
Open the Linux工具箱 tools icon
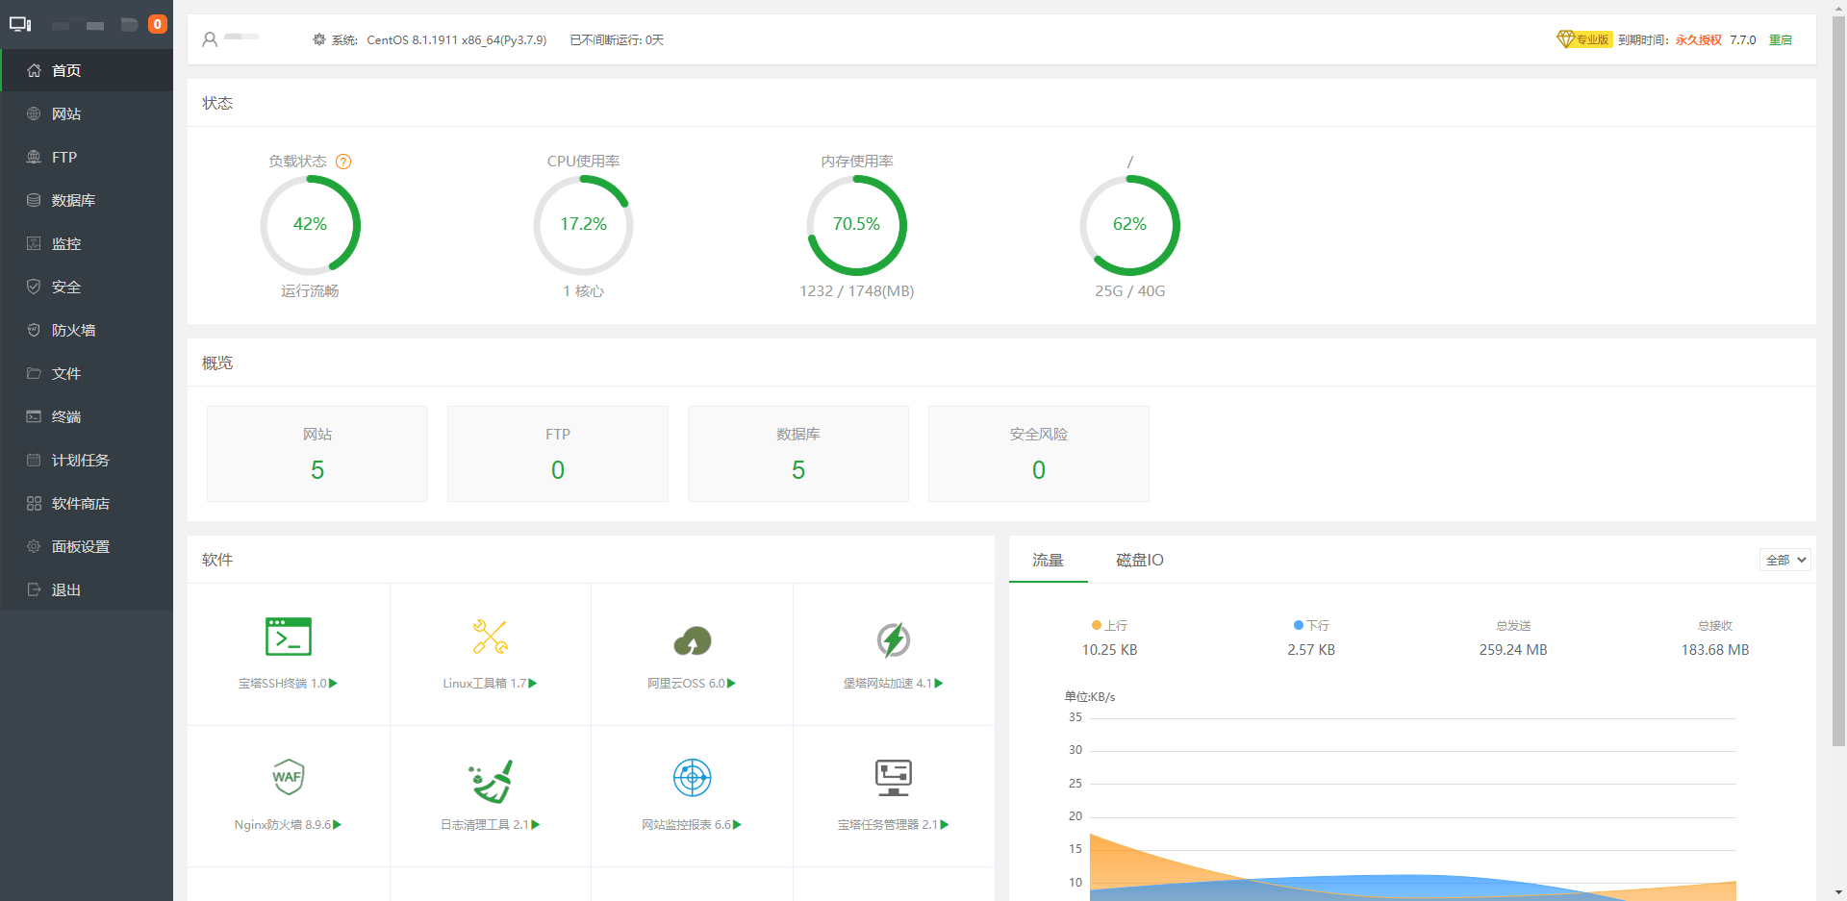pos(491,637)
